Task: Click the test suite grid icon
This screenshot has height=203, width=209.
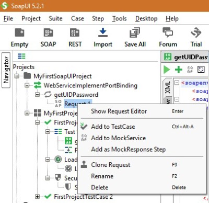Action: coord(38,113)
